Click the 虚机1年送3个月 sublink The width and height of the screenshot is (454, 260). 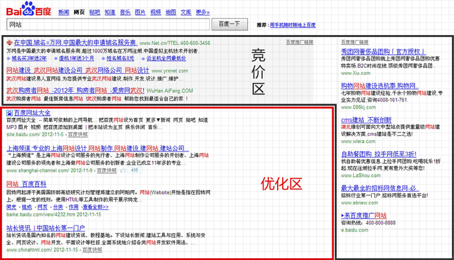coord(77,58)
